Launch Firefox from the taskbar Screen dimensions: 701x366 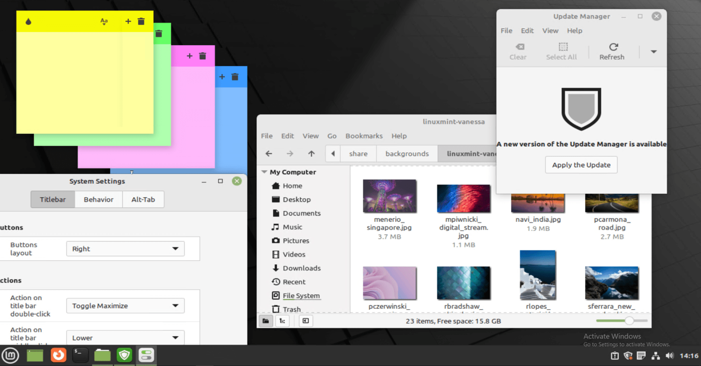pyautogui.click(x=58, y=355)
